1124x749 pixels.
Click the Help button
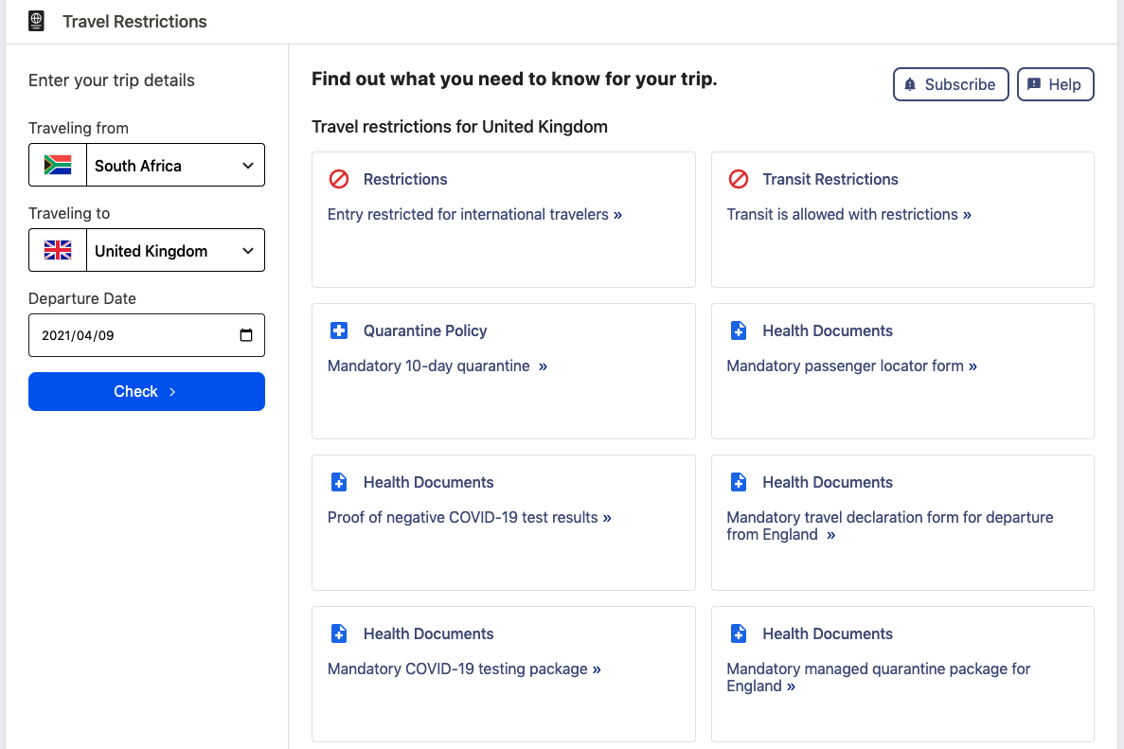click(x=1055, y=84)
